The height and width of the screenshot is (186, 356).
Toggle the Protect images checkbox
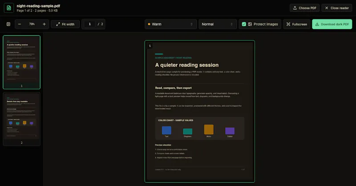point(244,24)
